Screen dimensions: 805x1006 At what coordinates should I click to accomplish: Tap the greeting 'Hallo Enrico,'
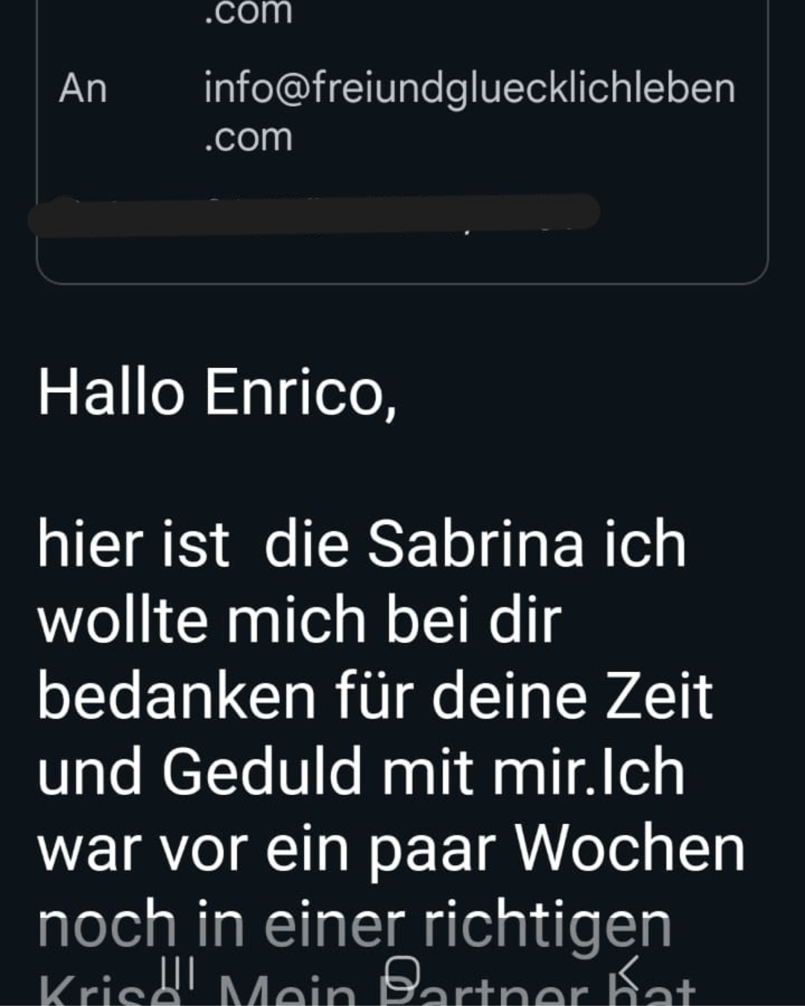coord(217,393)
